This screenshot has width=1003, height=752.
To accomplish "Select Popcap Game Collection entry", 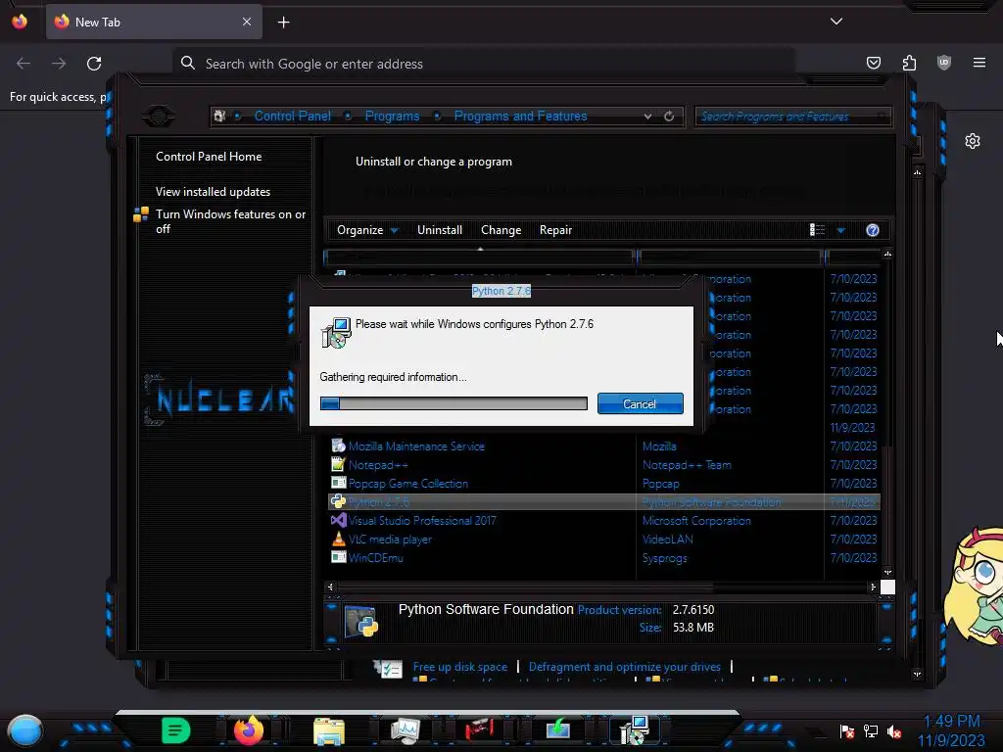I will point(408,484).
